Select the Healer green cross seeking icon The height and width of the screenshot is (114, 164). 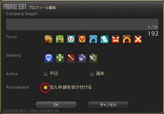point(60,58)
